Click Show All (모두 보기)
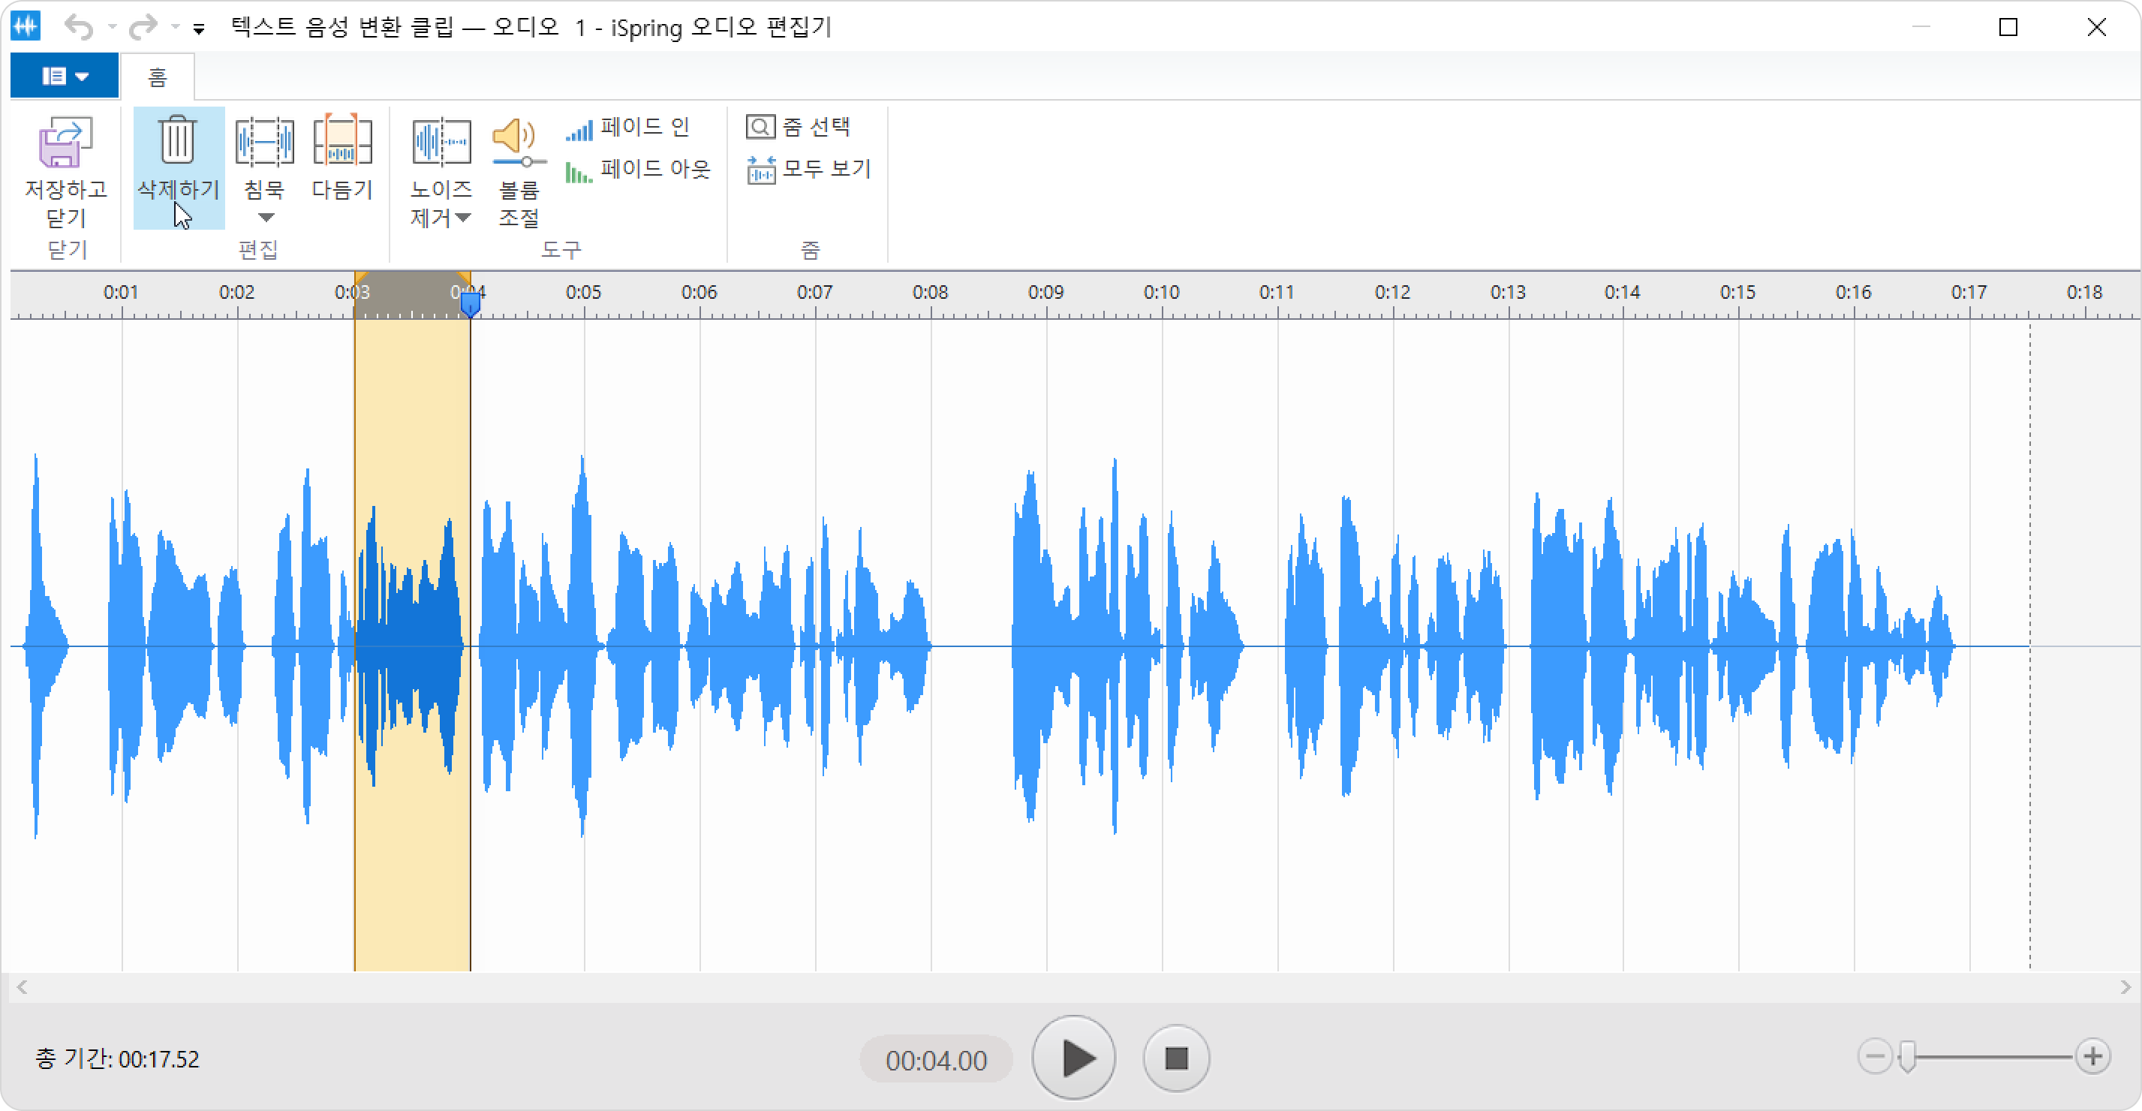 (808, 170)
